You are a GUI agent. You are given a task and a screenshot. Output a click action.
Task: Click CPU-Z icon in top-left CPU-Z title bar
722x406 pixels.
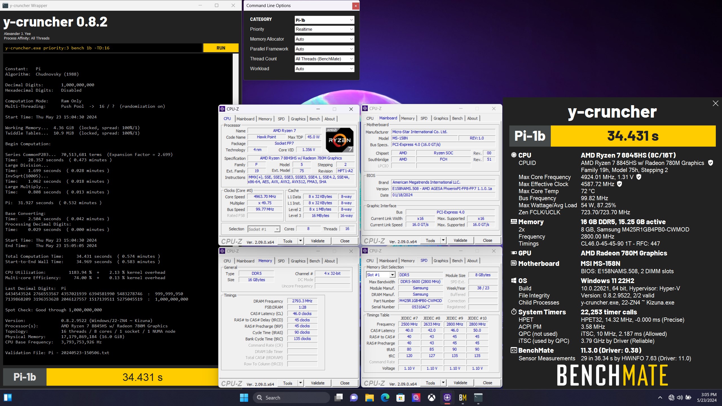pyautogui.click(x=222, y=109)
